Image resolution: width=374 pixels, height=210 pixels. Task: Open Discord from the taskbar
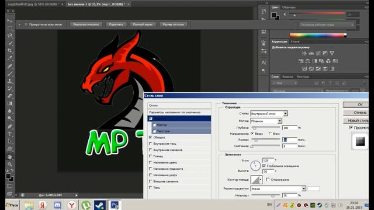click(x=57, y=205)
